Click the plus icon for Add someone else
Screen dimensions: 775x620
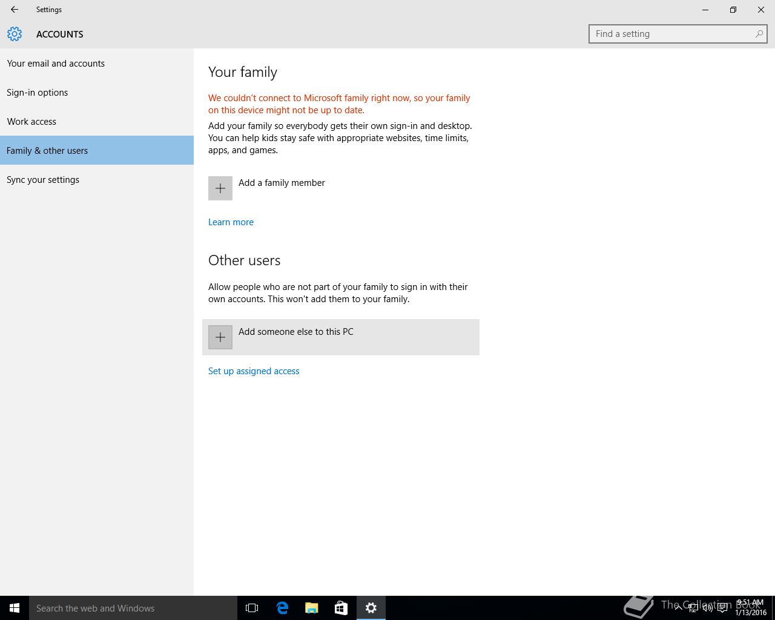click(x=220, y=337)
